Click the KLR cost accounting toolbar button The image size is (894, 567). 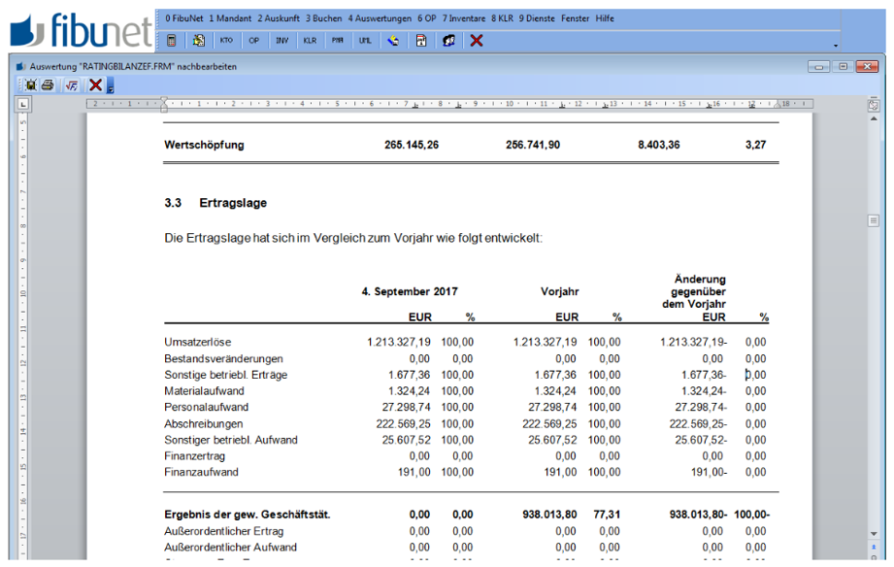(310, 41)
